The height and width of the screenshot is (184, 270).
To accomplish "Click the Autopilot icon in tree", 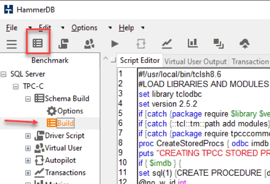I will (39, 160).
